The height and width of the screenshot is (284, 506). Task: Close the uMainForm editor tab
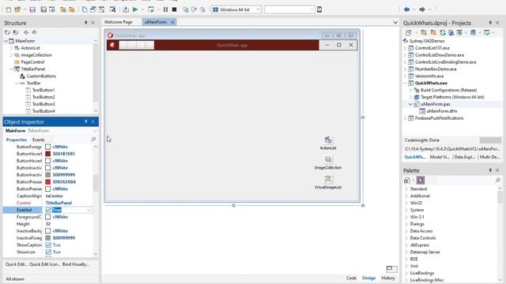click(172, 22)
